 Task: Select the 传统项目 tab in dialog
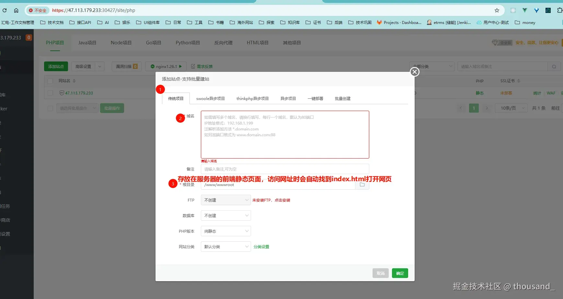(176, 99)
